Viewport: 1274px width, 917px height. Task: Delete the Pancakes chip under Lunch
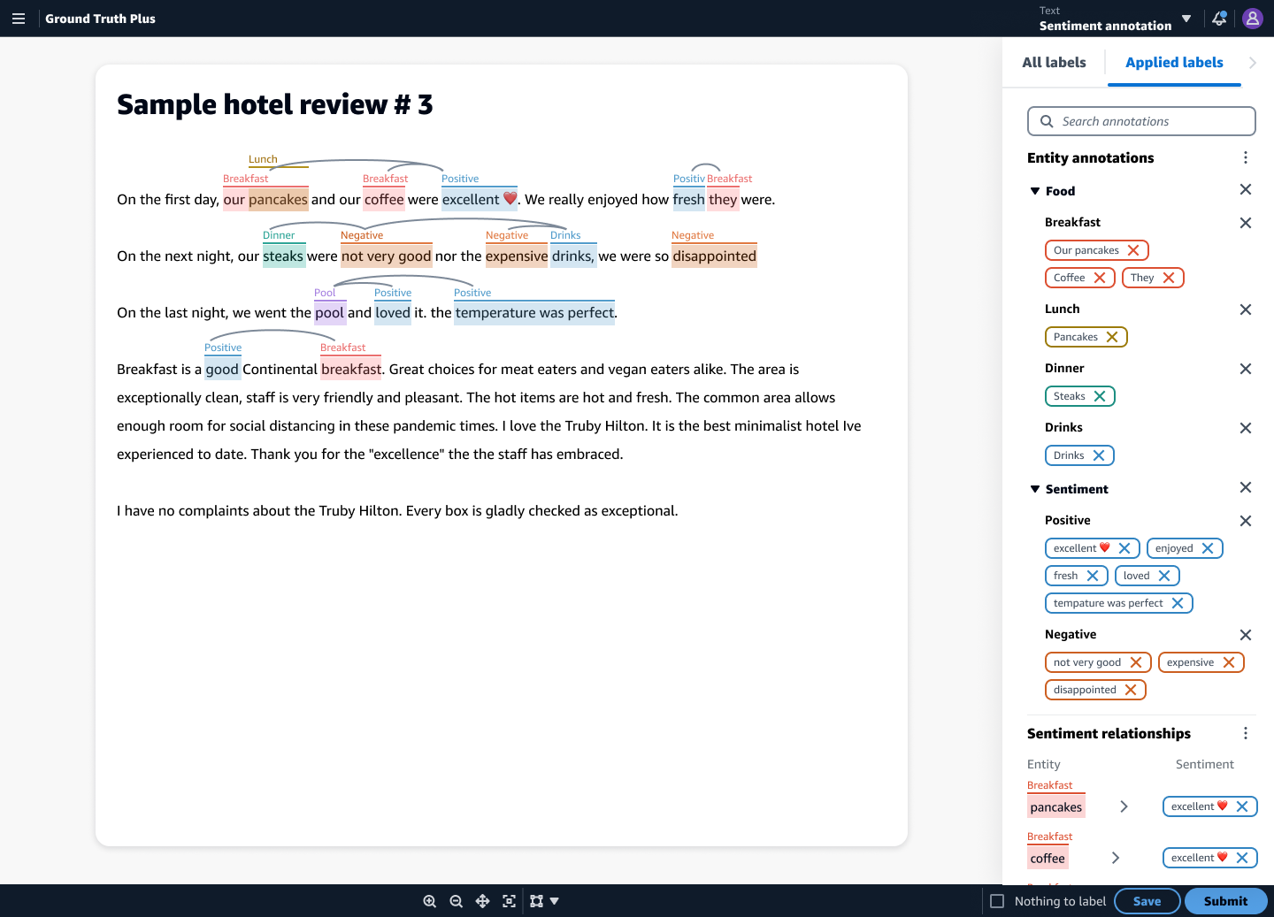[x=1112, y=337]
